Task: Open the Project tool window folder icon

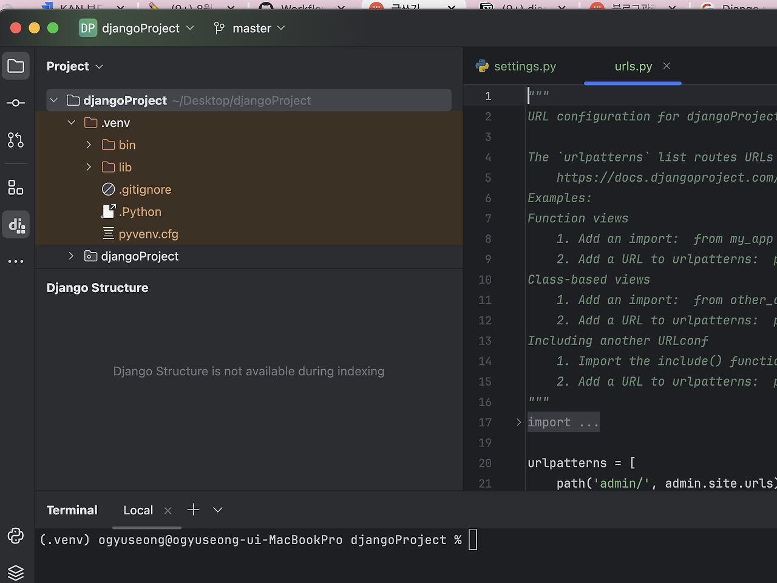Action: coord(16,66)
